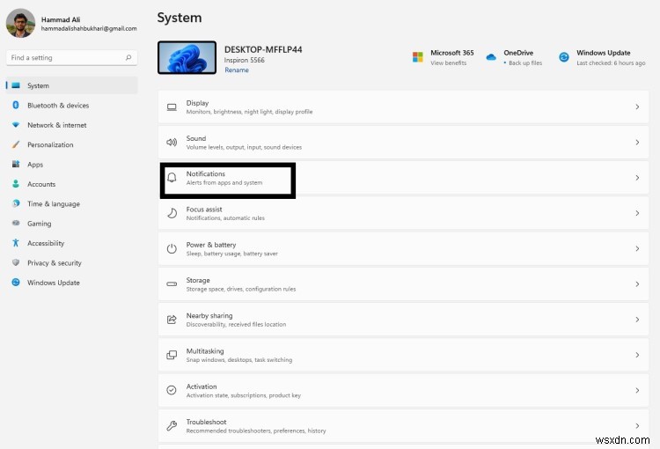Open Multitasking via its chevron
Viewport: 660px width, 449px height.
[x=637, y=355]
